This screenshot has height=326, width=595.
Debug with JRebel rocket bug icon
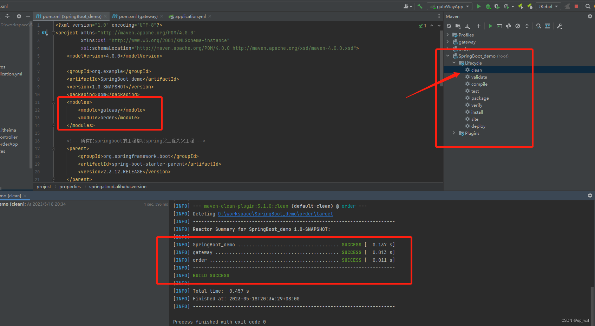[530, 6]
